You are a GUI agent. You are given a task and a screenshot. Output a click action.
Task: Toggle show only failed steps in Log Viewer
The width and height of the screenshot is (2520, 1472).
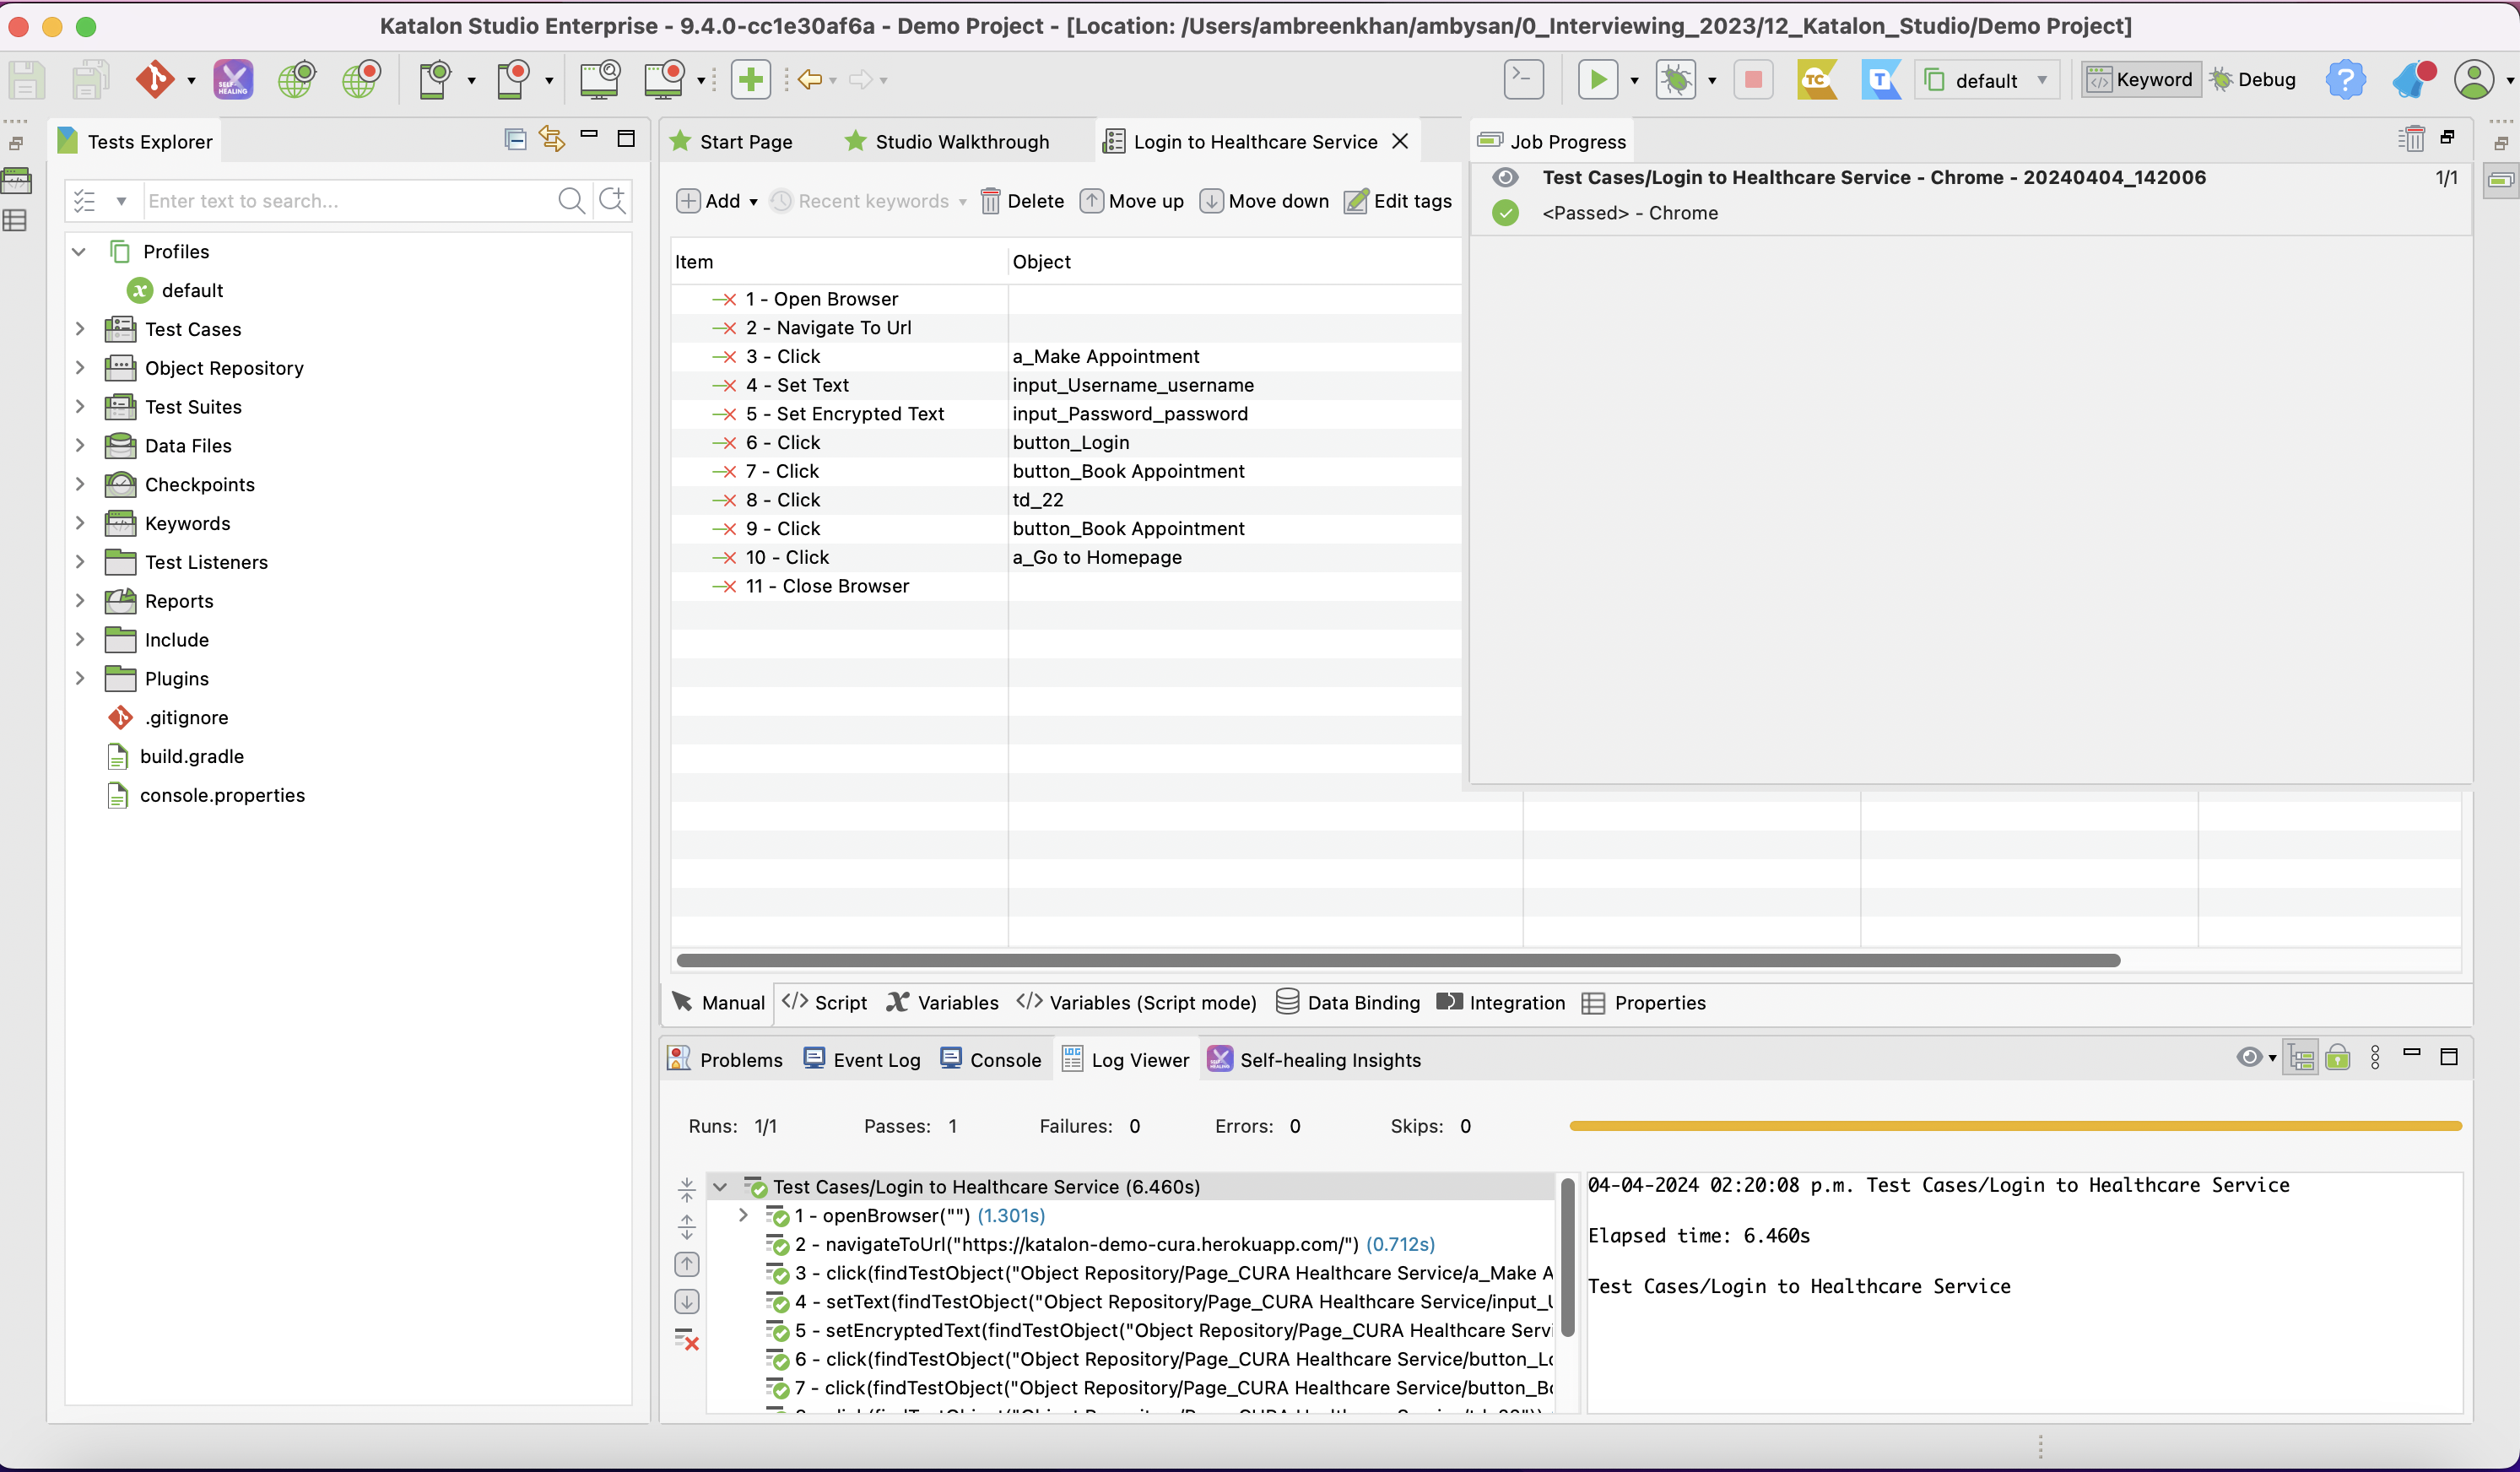(x=687, y=1340)
